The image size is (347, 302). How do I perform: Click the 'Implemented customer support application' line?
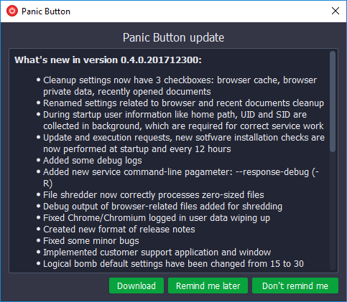coord(157,253)
